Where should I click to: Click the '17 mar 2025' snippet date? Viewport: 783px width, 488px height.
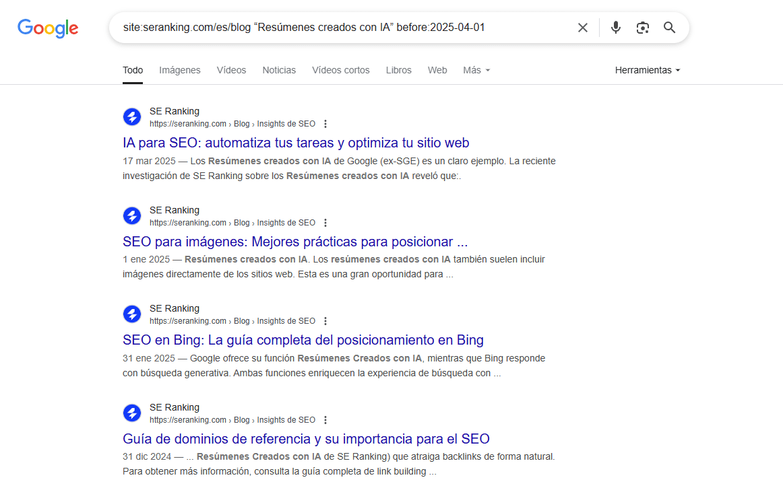point(150,161)
